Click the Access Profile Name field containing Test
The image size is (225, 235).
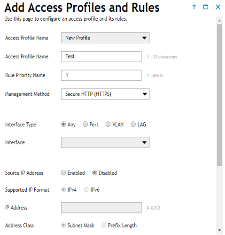[x=101, y=56]
